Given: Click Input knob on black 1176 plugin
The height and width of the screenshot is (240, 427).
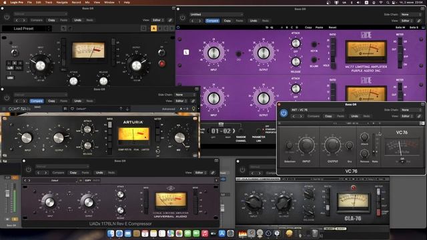Looking at the screenshot, I should (40, 65).
